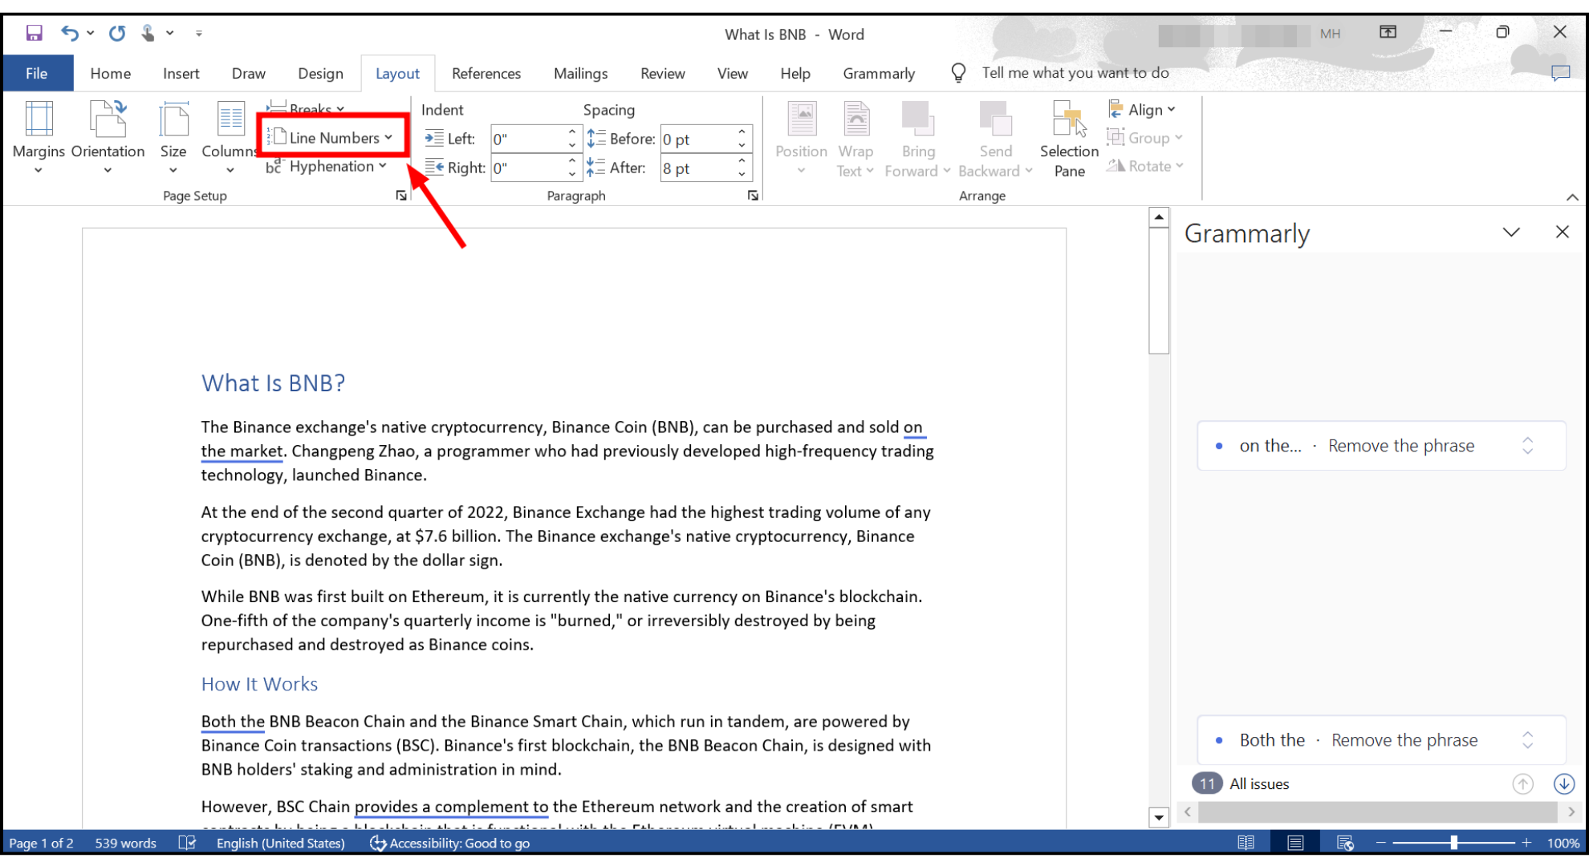Screen dimensions: 1589x866
Task: Open All issues in Grammarly panel
Action: 1259,783
